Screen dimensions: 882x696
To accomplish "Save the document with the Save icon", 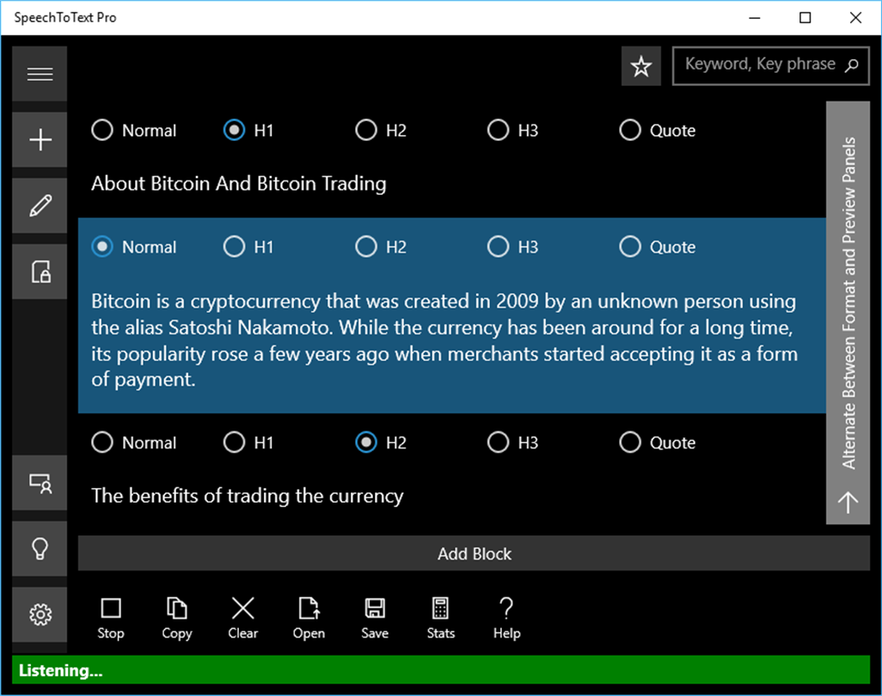I will [x=375, y=618].
